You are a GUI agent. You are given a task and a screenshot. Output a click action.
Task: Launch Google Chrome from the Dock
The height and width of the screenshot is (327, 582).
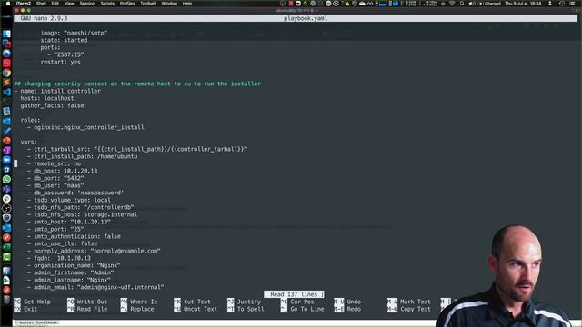pyautogui.click(x=6, y=73)
